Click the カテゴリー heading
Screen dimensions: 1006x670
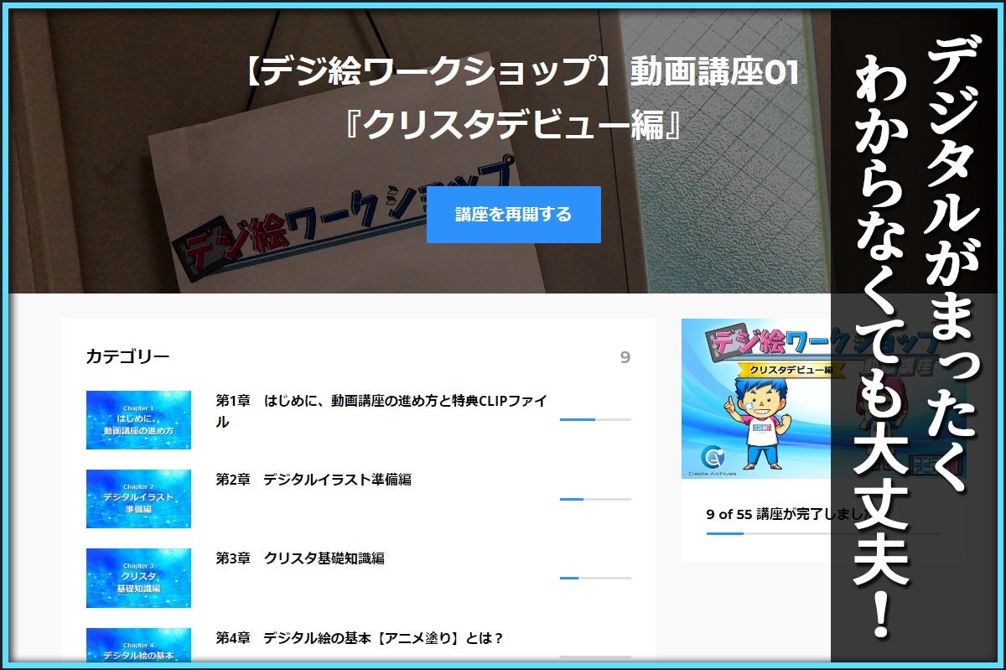pyautogui.click(x=127, y=357)
